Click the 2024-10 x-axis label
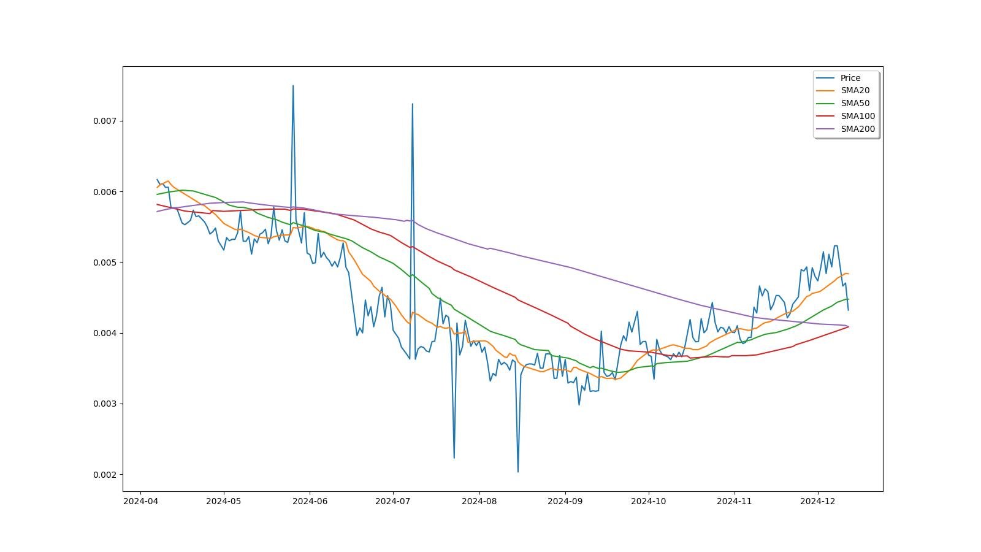This screenshot has height=552, width=981. pos(648,501)
